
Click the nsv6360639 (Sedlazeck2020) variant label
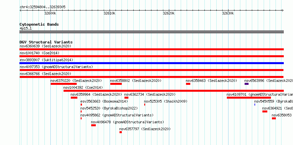(x=45, y=46)
